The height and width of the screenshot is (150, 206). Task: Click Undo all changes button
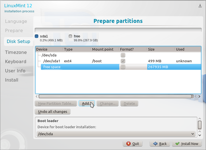point(53,111)
